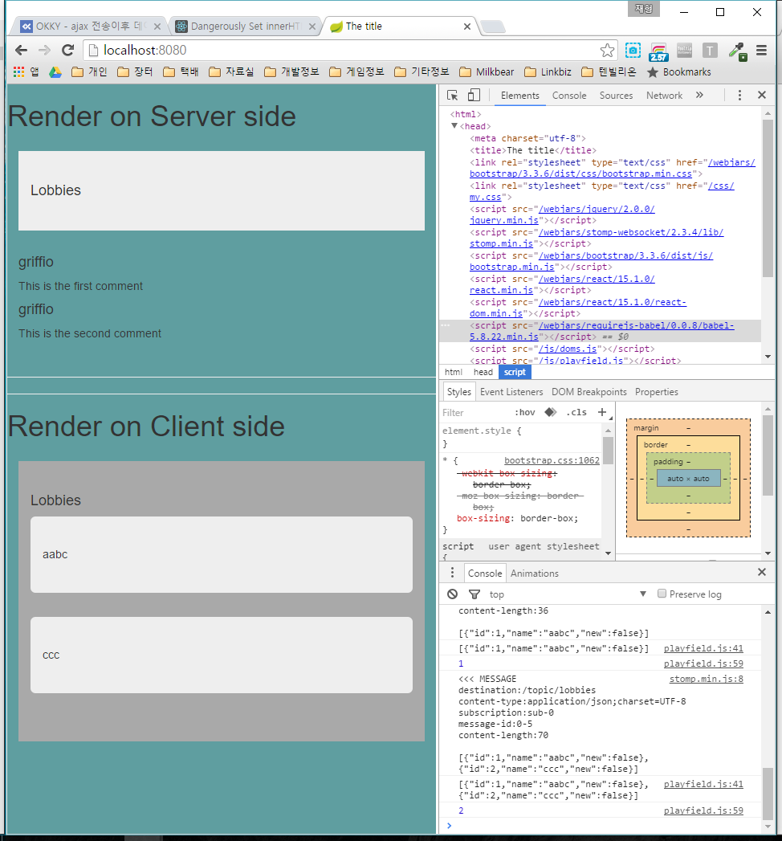Open a new browser tab
782x841 pixels.
(x=492, y=27)
